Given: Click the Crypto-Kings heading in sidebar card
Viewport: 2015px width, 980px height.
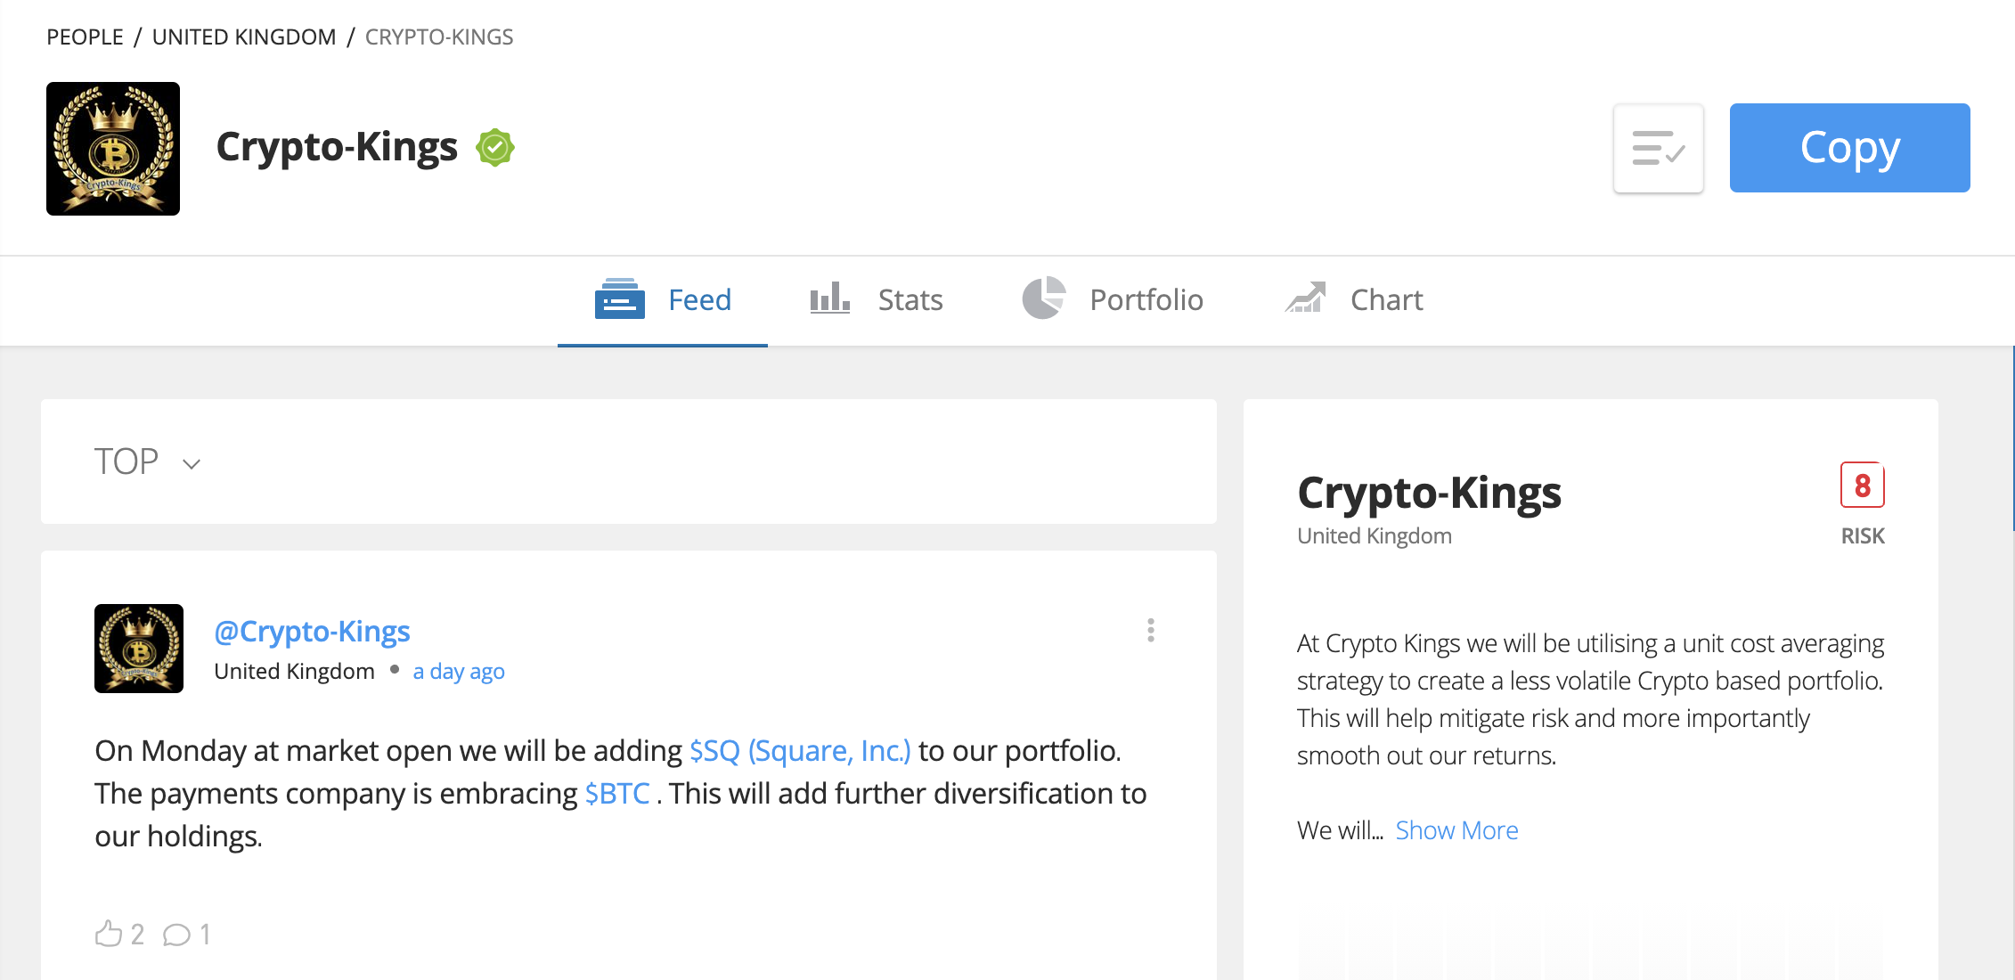Looking at the screenshot, I should [x=1429, y=493].
